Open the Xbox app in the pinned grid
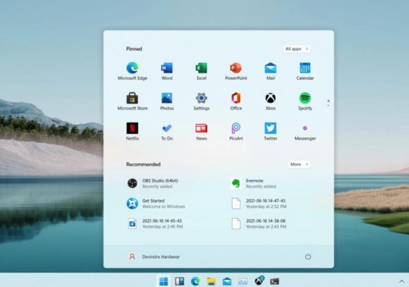This screenshot has width=409, height=287. 271,101
